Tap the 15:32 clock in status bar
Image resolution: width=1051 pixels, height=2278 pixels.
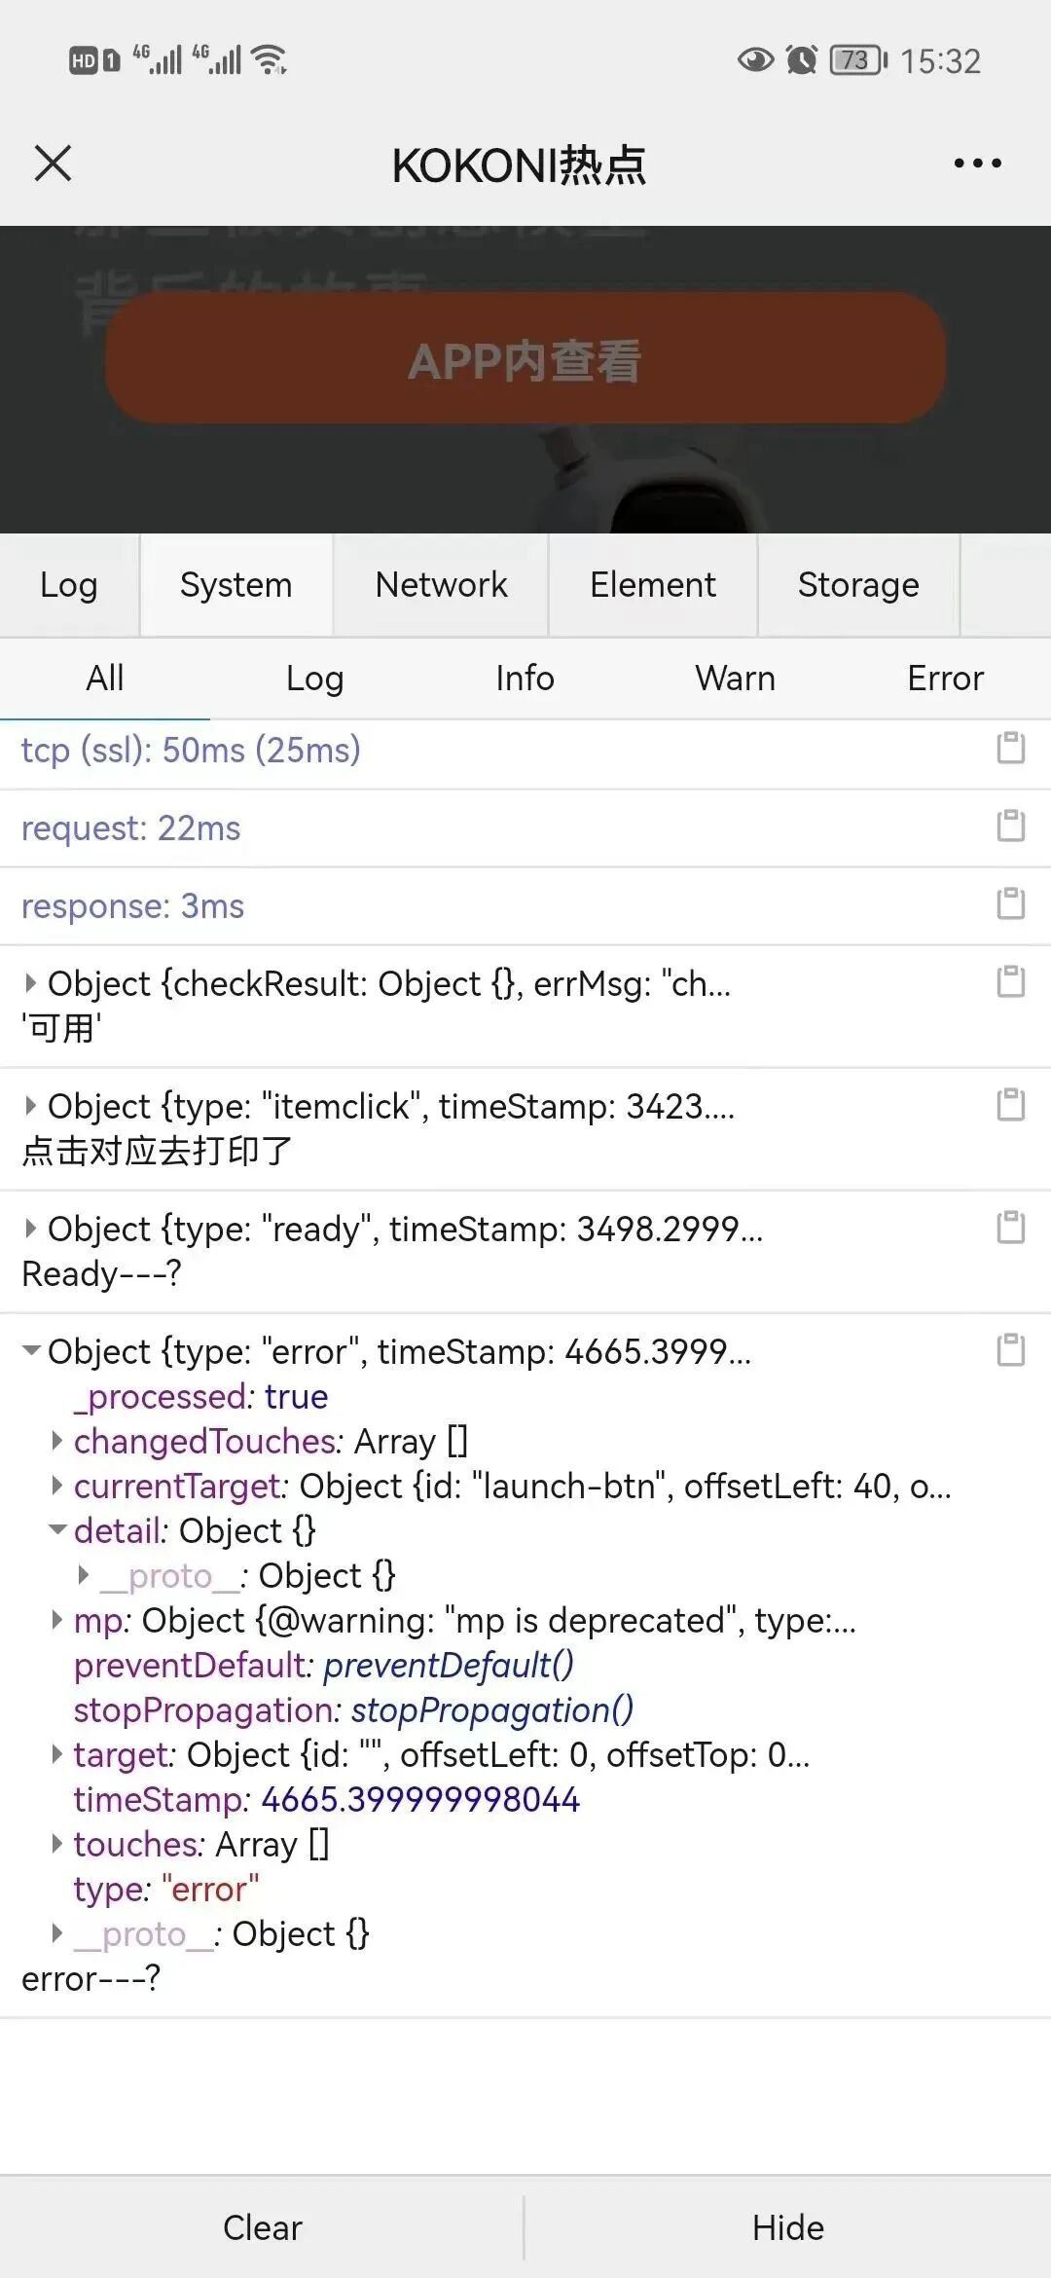click(940, 61)
